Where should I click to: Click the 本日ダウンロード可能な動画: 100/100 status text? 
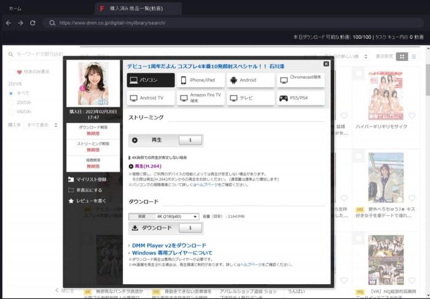coord(332,37)
